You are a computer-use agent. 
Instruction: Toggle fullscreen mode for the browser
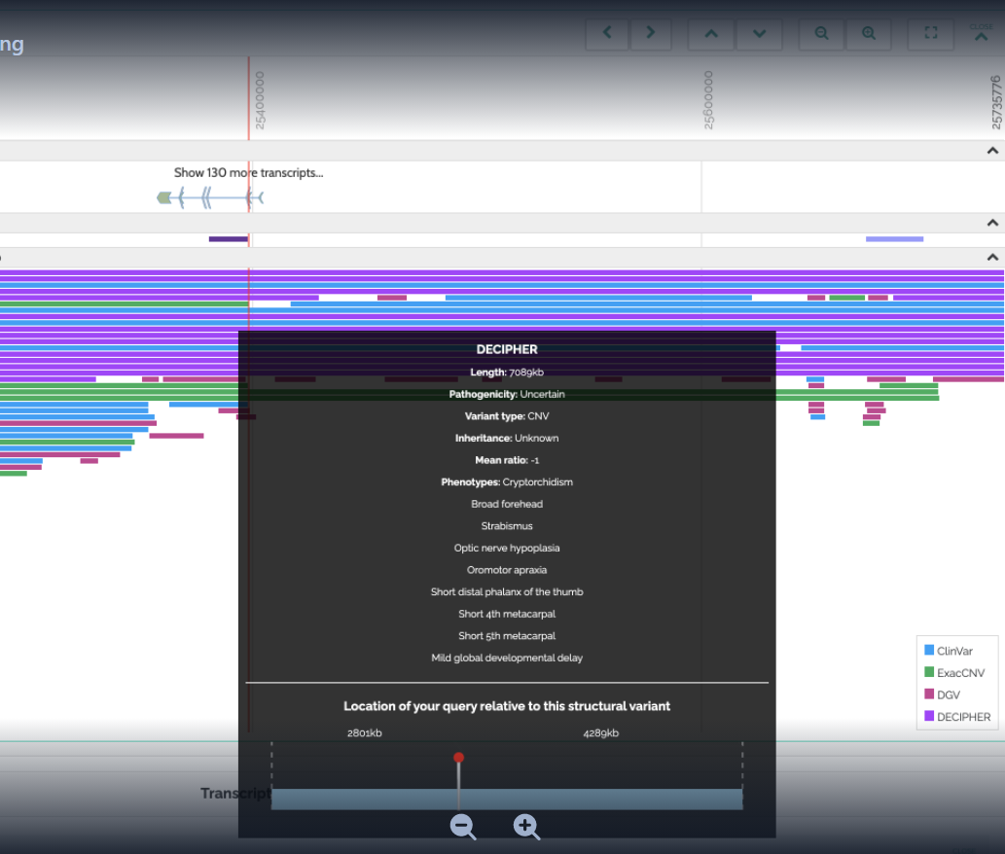pos(931,33)
